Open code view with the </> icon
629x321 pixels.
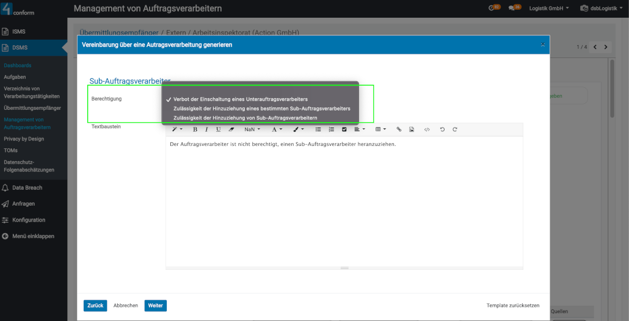[427, 129]
